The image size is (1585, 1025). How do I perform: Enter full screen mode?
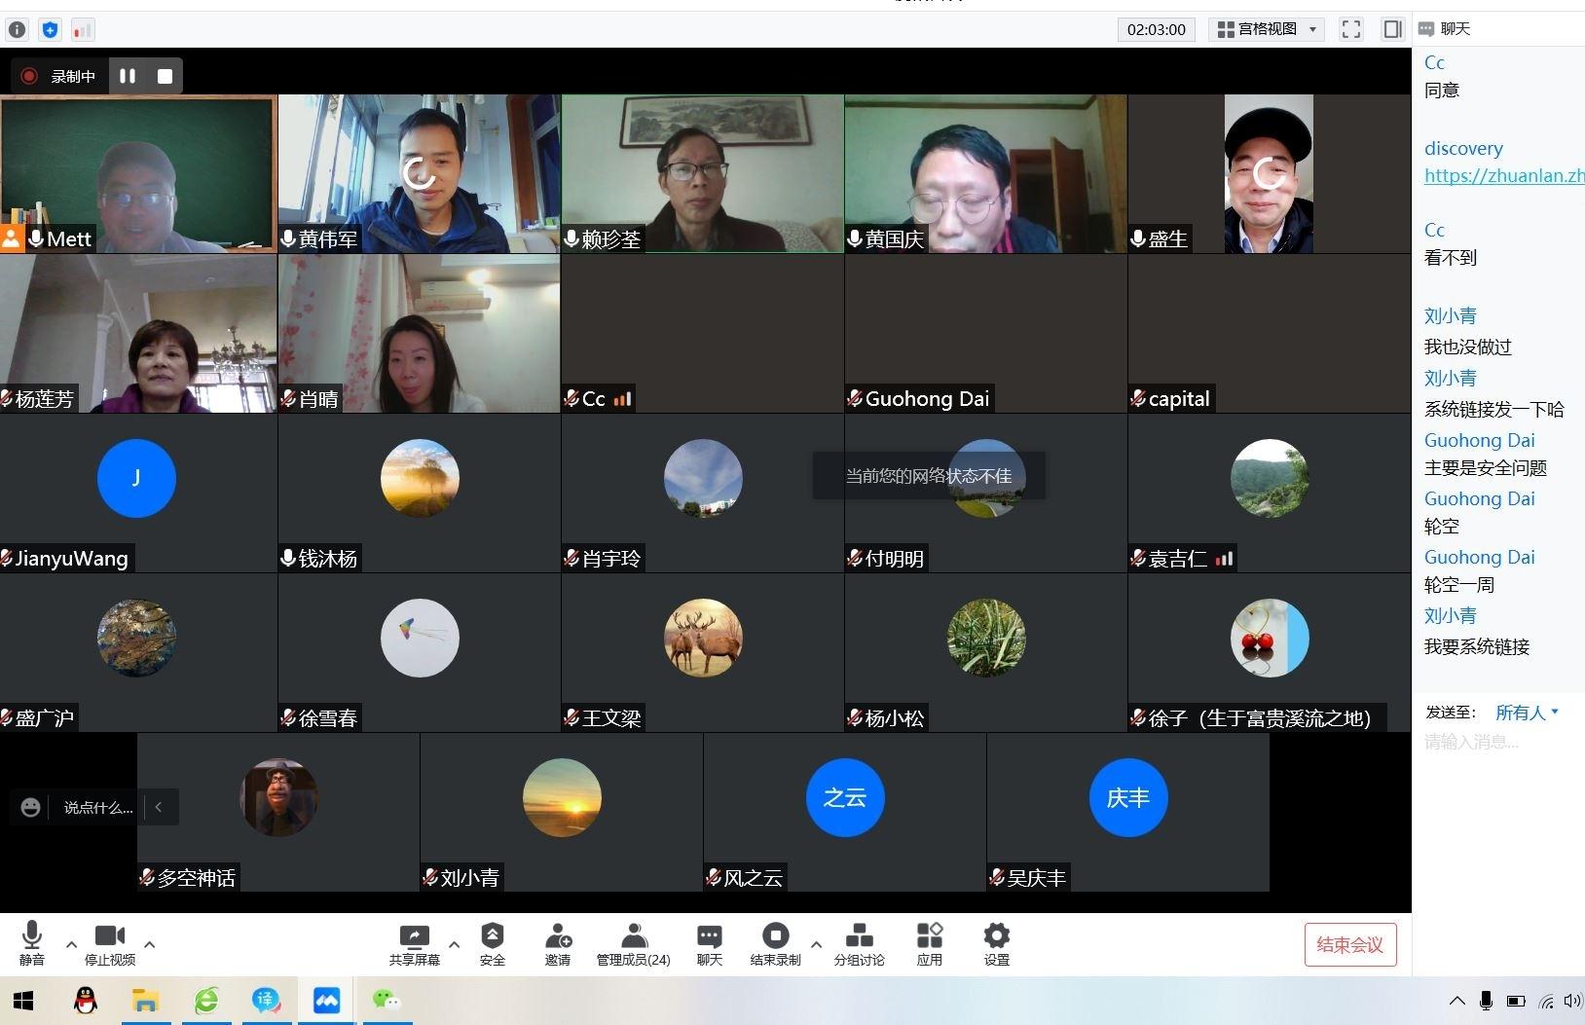(1350, 29)
